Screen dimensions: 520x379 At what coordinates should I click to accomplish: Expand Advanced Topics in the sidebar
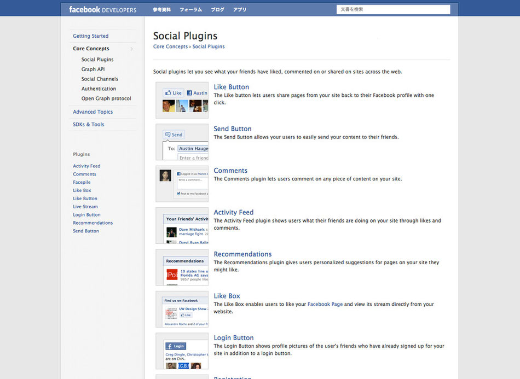pos(93,112)
